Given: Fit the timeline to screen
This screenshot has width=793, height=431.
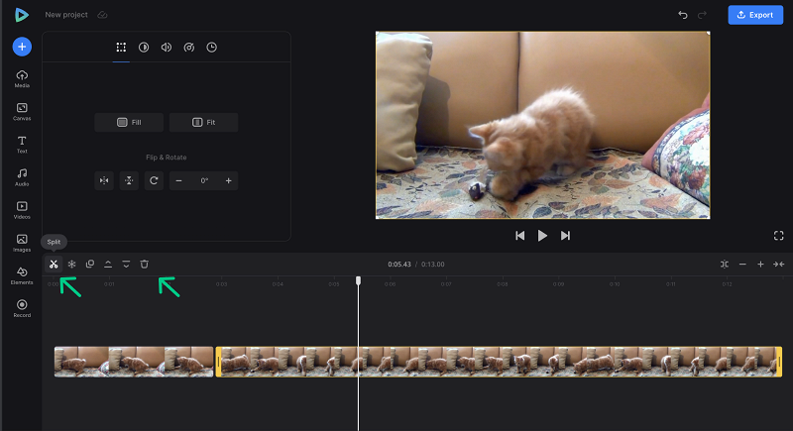Looking at the screenshot, I should click(778, 265).
